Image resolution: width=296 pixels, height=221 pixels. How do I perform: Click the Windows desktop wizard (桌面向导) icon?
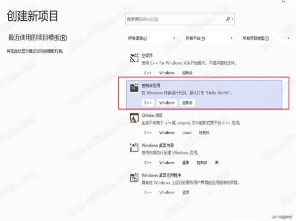(134, 147)
